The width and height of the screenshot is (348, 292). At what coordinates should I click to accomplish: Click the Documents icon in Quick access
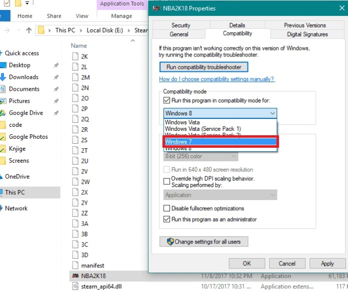pyautogui.click(x=3, y=89)
